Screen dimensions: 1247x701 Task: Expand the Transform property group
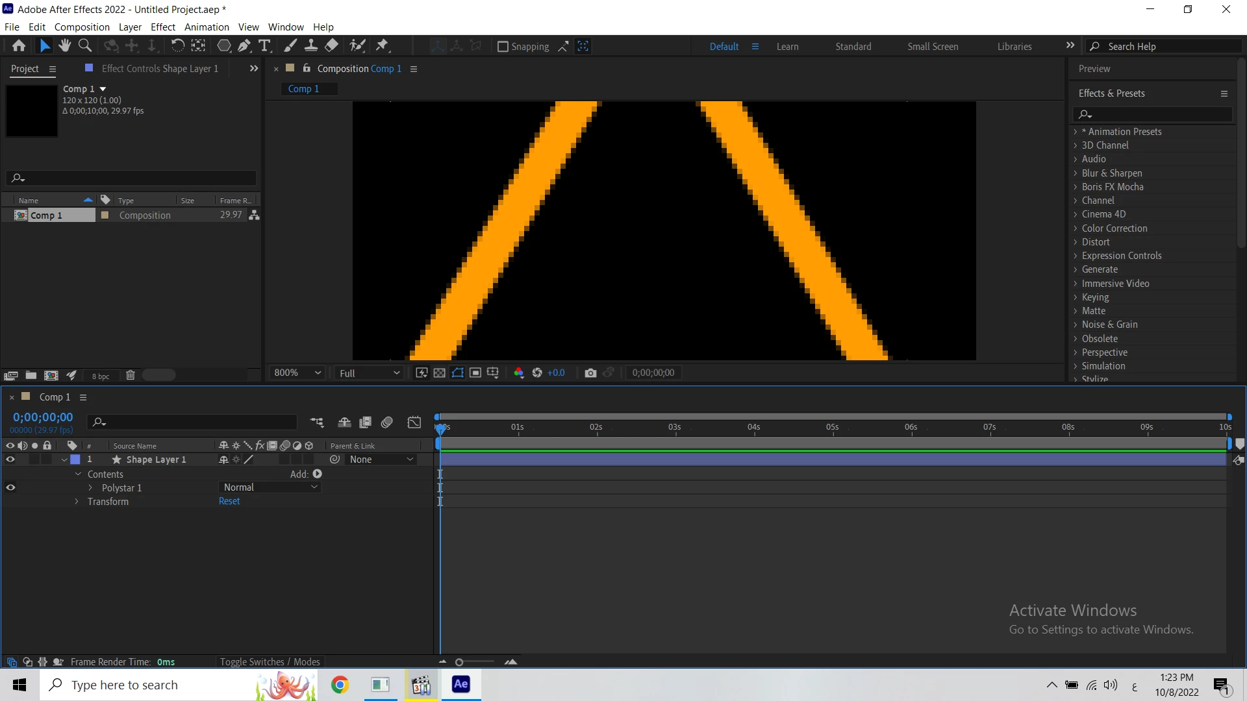77,502
